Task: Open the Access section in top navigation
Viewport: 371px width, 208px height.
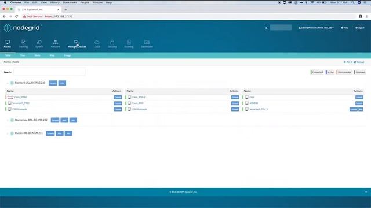Action: 8,44
